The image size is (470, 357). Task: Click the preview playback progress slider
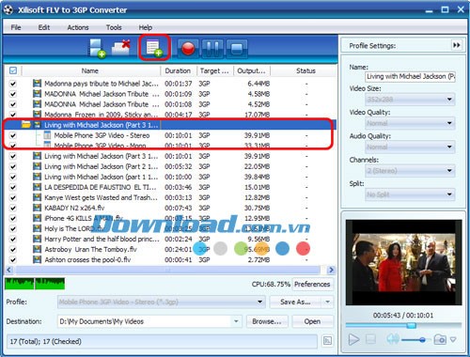(403, 326)
